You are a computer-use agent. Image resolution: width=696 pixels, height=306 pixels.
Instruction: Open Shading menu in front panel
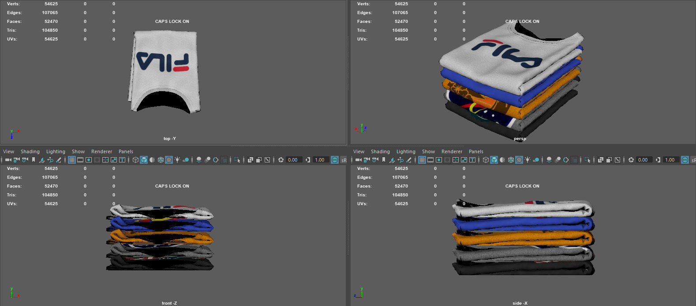coord(30,151)
